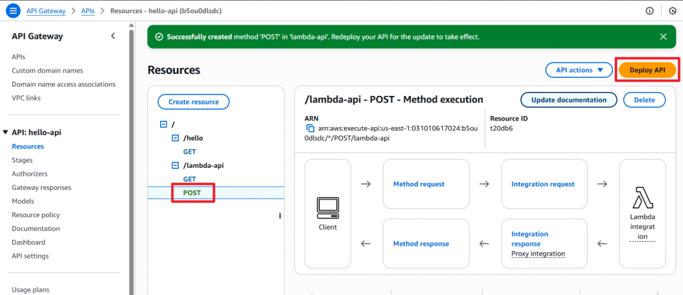The height and width of the screenshot is (295, 683).
Task: Collapse the root '/' resource node
Action: click(x=163, y=125)
